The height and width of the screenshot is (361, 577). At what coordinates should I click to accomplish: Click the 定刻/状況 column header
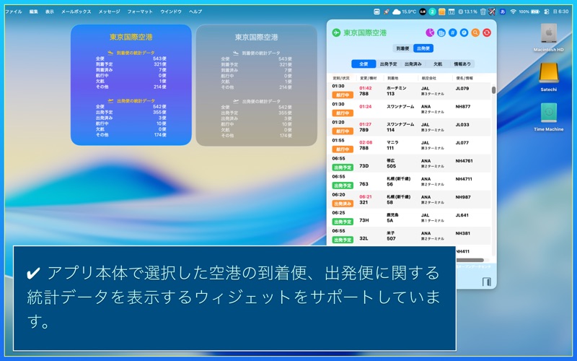tap(341, 78)
